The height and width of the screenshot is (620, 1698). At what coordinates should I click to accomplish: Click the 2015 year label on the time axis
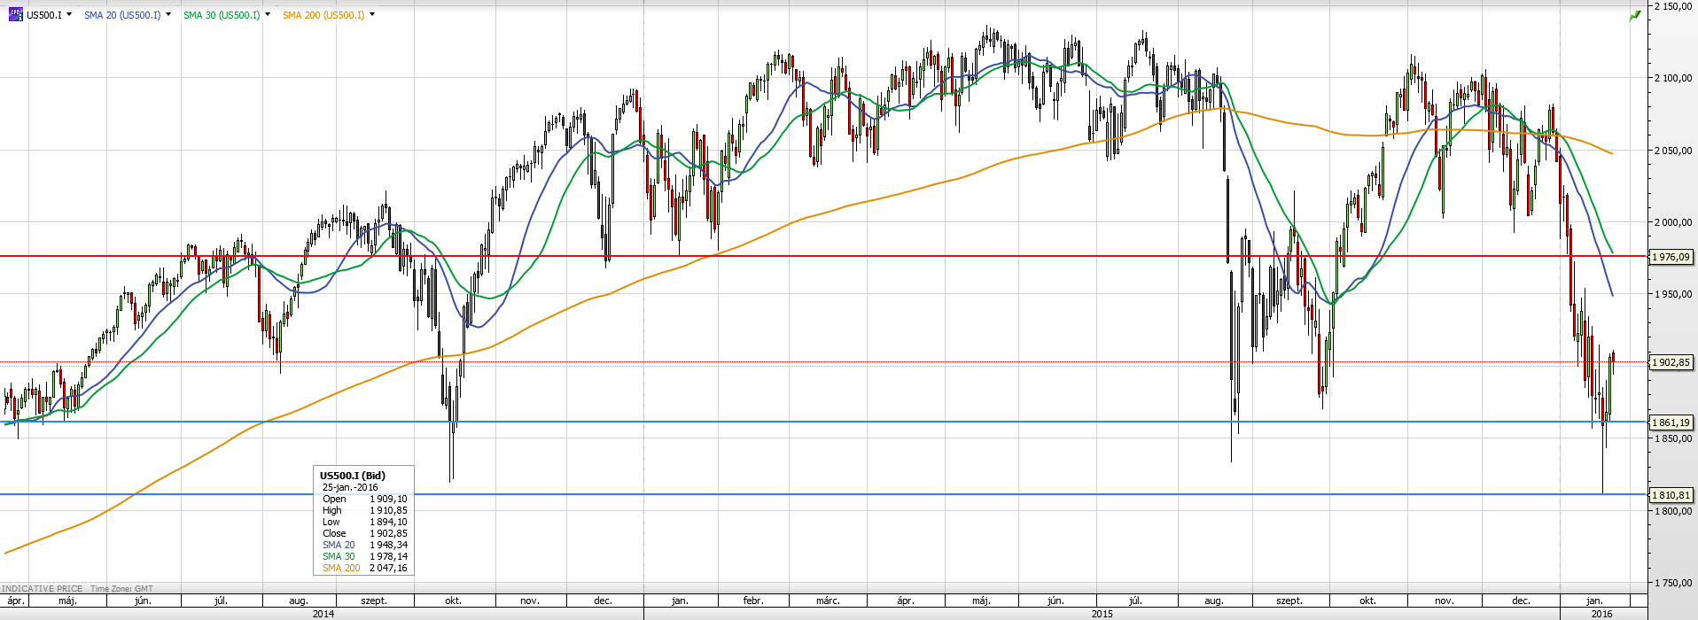tap(1102, 614)
